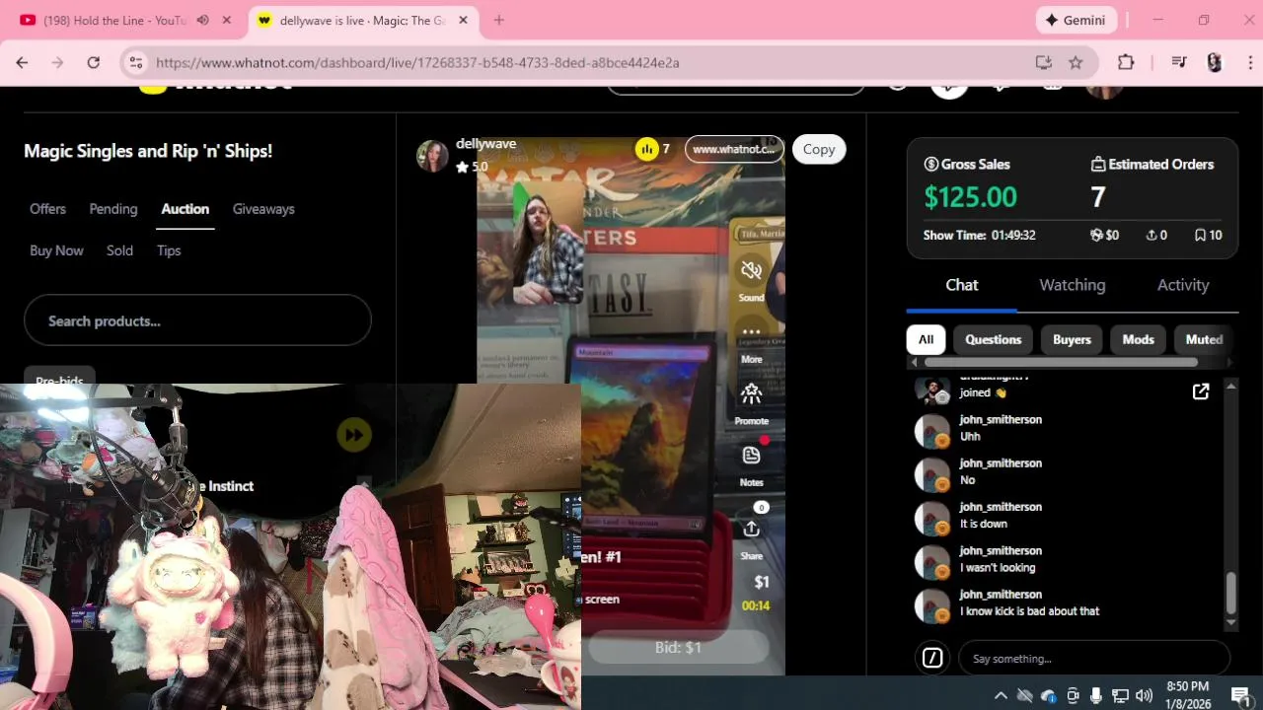1263x710 pixels.
Task: Pop out chat with external-link icon
Action: click(1201, 391)
